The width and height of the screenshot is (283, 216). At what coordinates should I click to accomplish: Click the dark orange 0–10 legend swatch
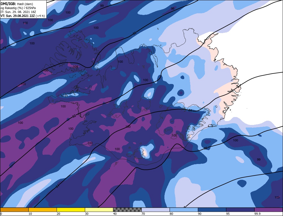[x=14, y=210]
